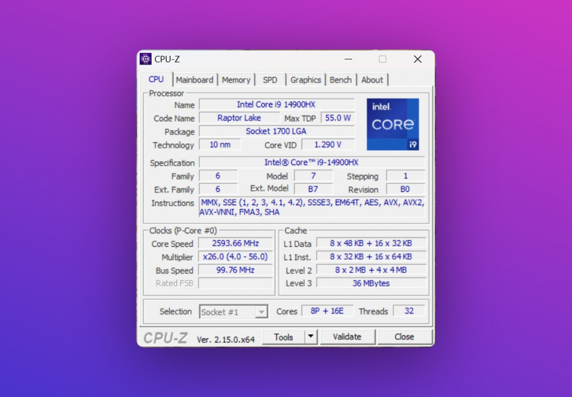Viewport: 572px width, 397px height.
Task: Expand the Socket #1 selection combo box
Action: [x=233, y=312]
